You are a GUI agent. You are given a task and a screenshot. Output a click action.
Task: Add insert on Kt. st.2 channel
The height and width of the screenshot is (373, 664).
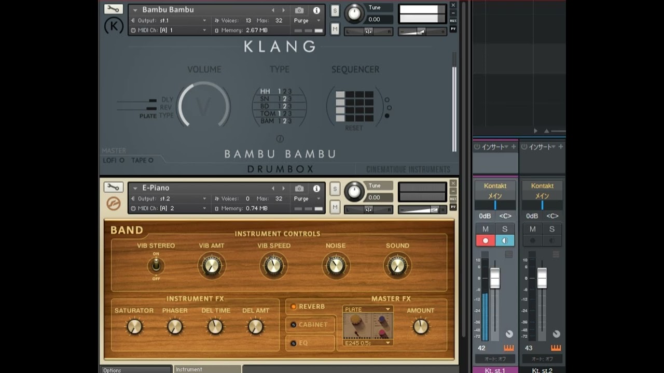560,147
